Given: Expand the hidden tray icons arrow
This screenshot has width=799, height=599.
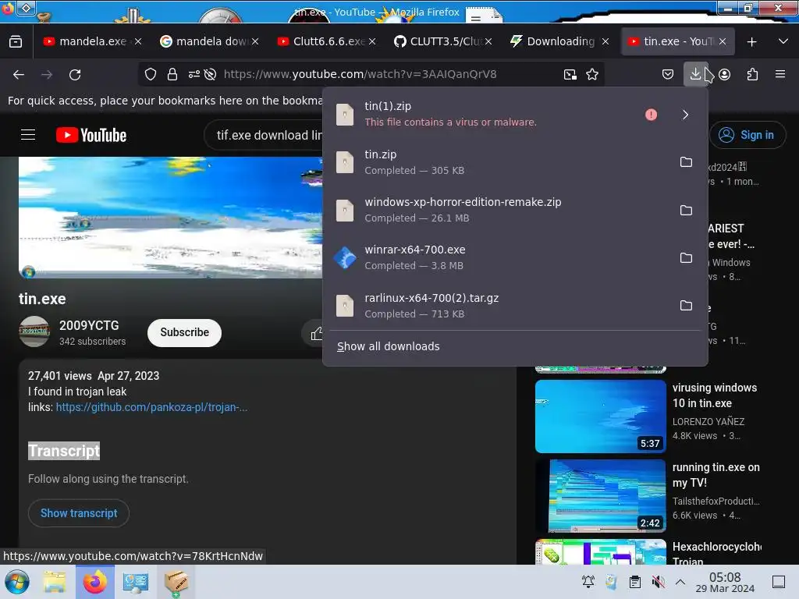Looking at the screenshot, I should 680,582.
